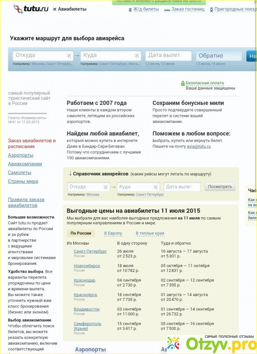The height and width of the screenshot is (354, 257).
Task: Click the green padlock secure payment icon
Action: click(x=183, y=83)
